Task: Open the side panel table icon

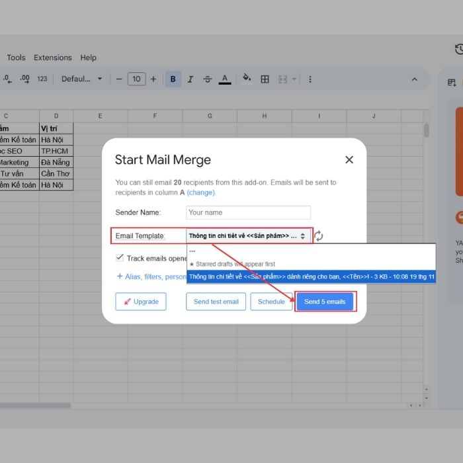Action: [452, 83]
